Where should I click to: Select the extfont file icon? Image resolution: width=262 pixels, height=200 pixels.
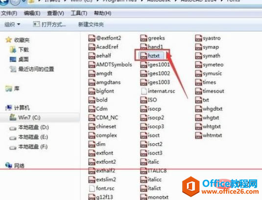[92, 153]
